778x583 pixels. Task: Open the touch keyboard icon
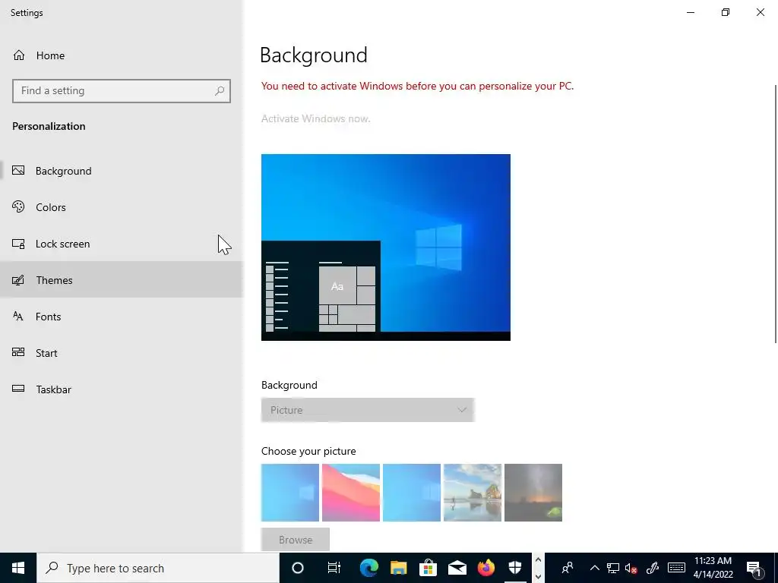(676, 568)
